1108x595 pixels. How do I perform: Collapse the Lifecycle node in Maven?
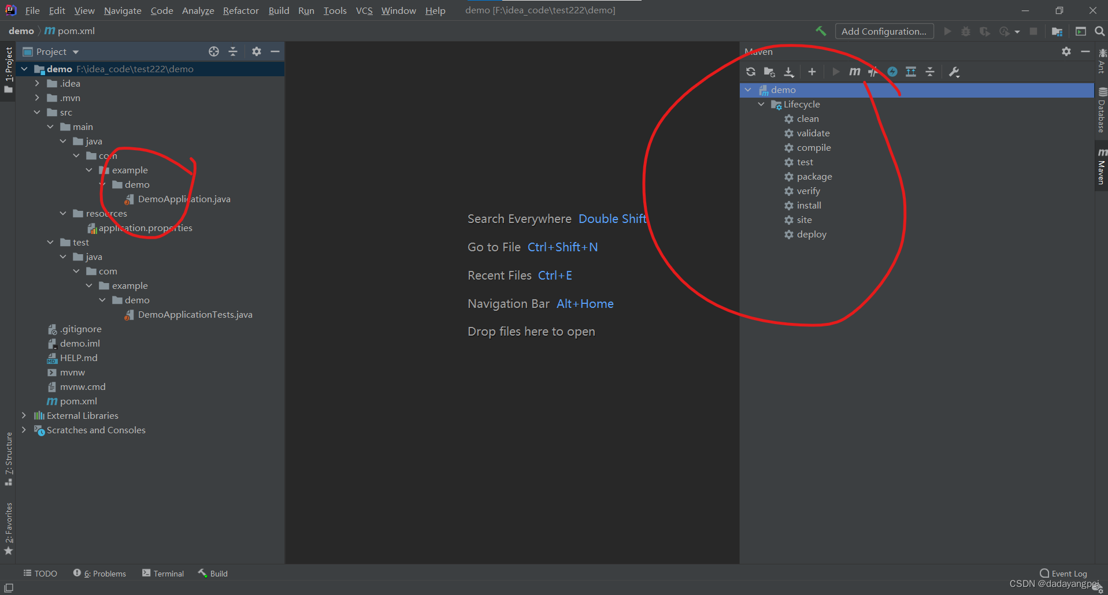click(761, 104)
